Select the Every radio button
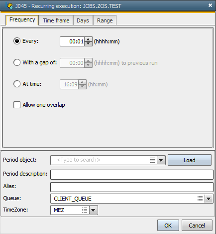The width and height of the screenshot is (216, 234). (17, 41)
